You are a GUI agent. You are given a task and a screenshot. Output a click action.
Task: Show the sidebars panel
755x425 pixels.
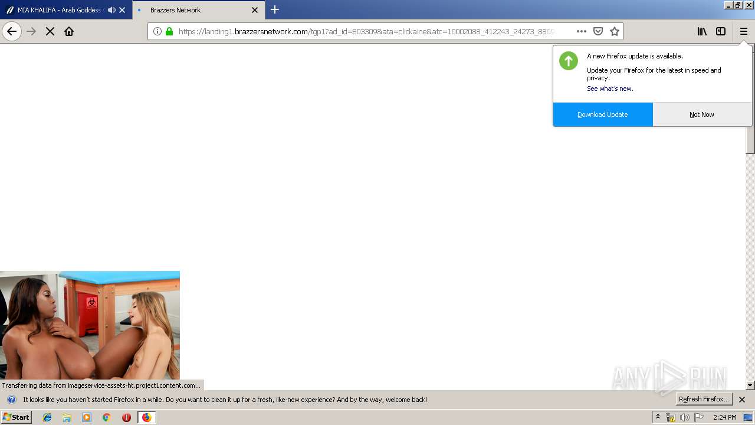click(721, 31)
